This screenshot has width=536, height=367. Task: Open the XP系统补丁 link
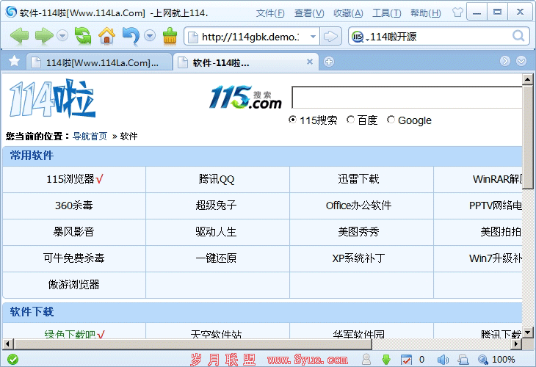coord(358,258)
